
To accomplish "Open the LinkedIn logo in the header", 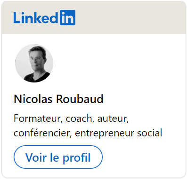I will (44, 17).
